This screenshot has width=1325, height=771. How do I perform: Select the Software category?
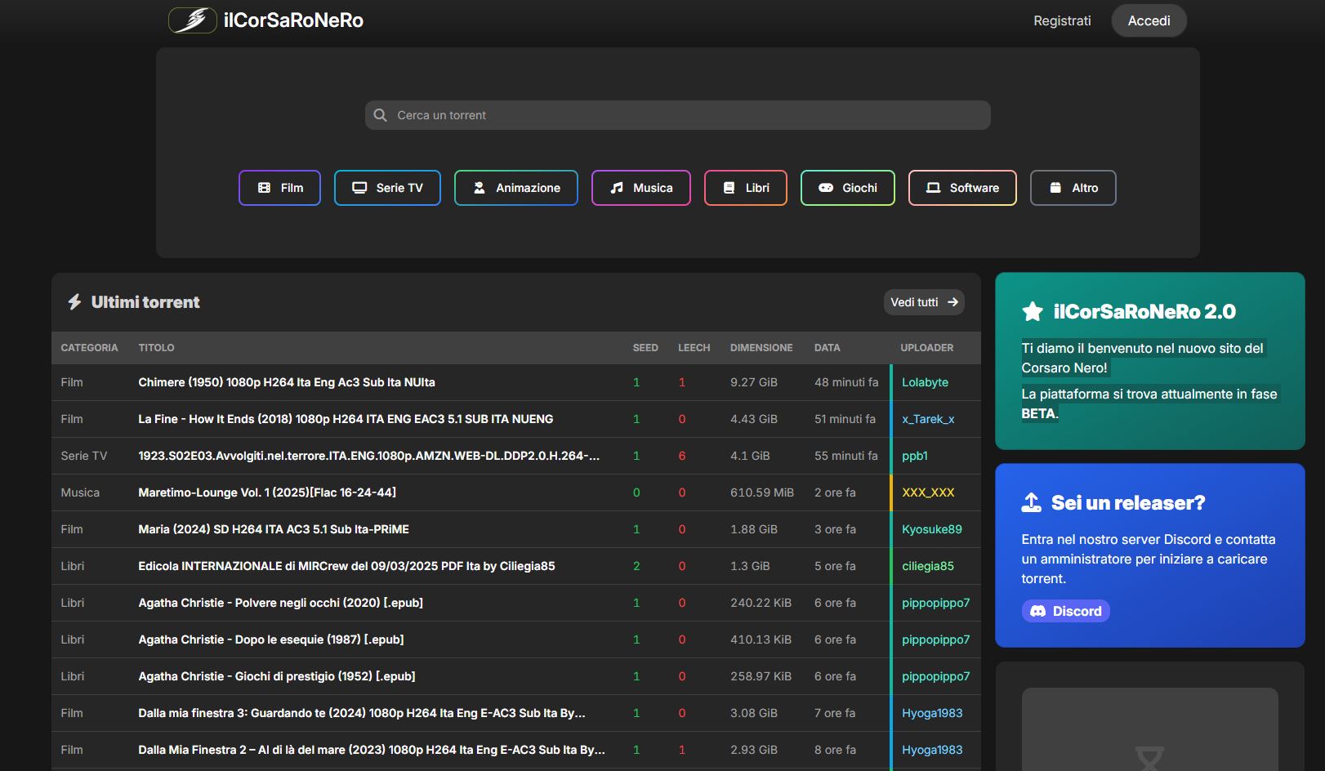(x=961, y=188)
